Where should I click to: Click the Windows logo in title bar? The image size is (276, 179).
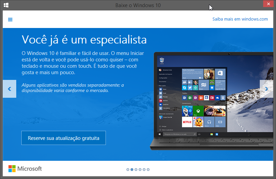(6, 5)
